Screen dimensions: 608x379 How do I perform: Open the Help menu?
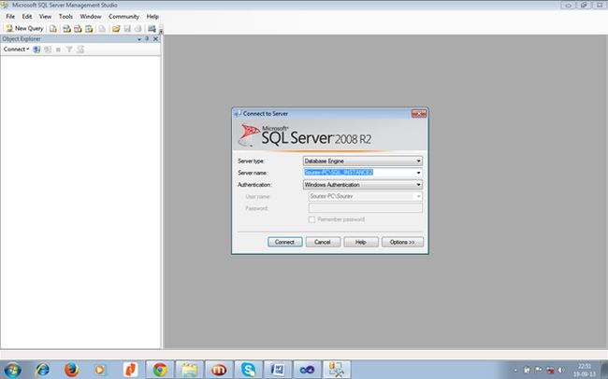(152, 16)
